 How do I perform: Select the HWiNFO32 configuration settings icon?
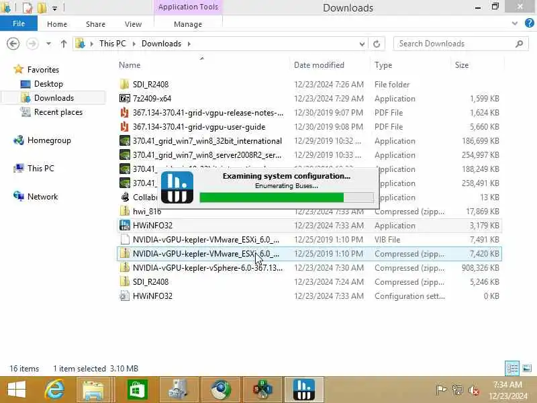point(125,296)
